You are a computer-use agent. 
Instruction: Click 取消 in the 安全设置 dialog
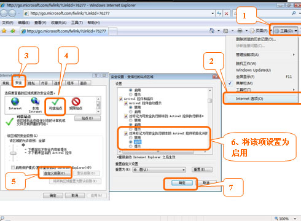point(206,183)
